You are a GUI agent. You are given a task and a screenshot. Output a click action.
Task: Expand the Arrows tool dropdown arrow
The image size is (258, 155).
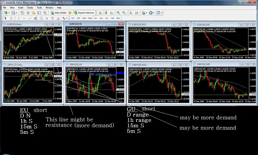67,18
